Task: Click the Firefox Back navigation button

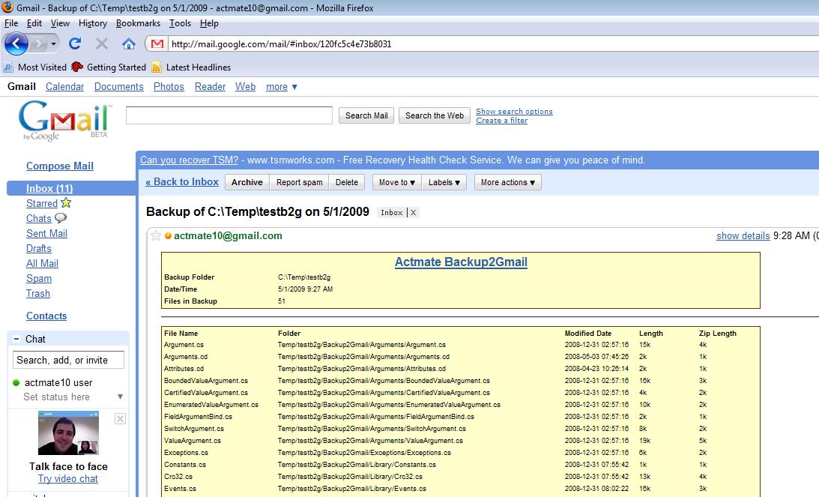Action: coord(16,44)
